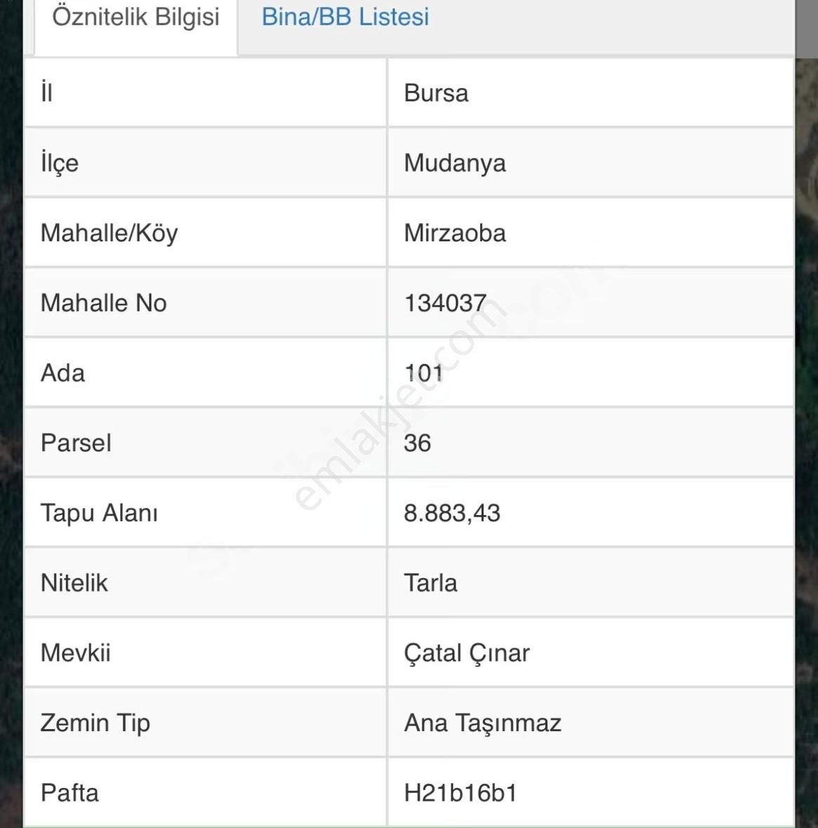The width and height of the screenshot is (818, 828).
Task: Click the Ada value 101
Action: tap(423, 373)
